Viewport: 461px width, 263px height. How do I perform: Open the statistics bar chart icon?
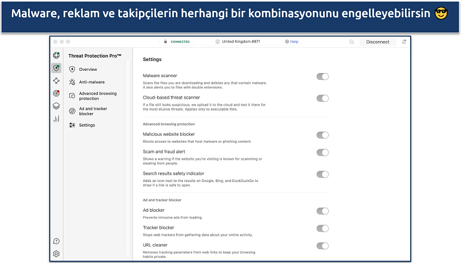point(56,119)
